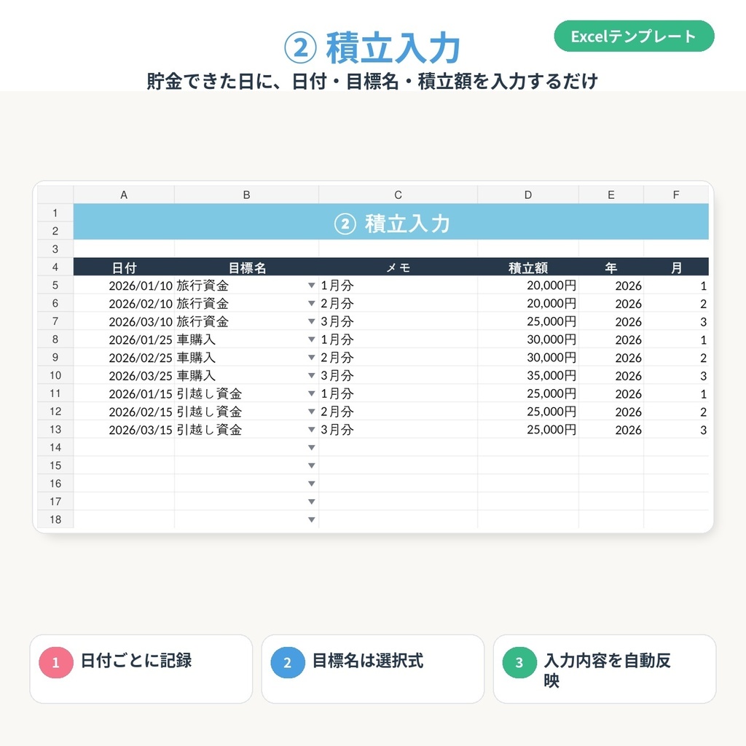Select column D header
This screenshot has height=746, width=746.
coord(528,195)
